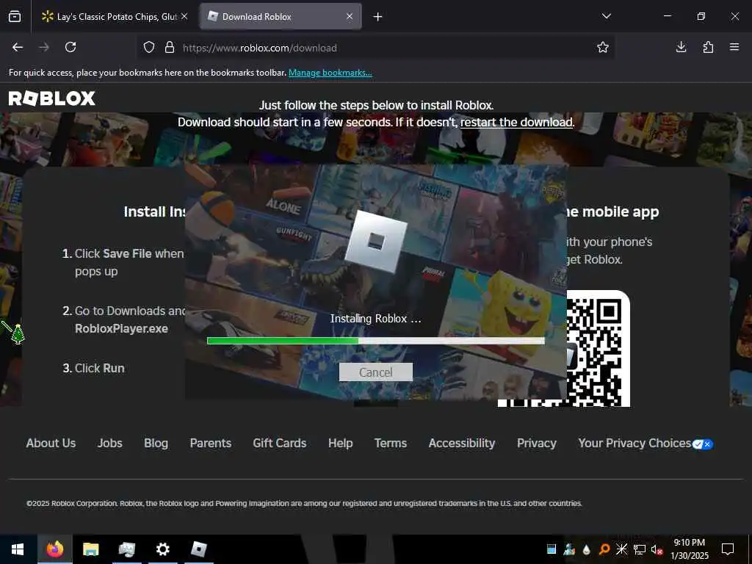Click the water drop tray icon
This screenshot has width=752, height=564.
[x=586, y=549]
